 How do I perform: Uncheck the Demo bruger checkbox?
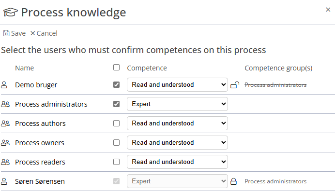pyautogui.click(x=117, y=85)
